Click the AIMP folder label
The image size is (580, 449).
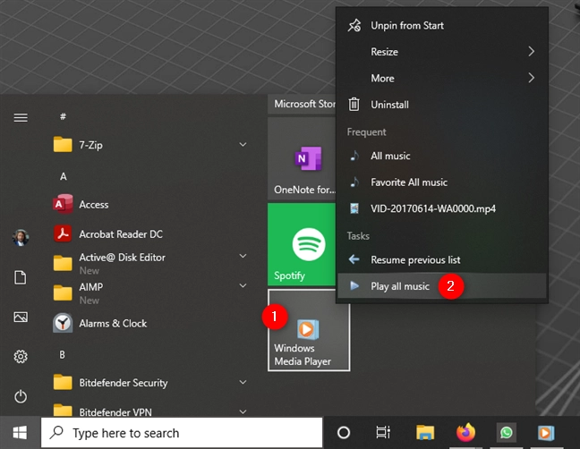coord(91,287)
